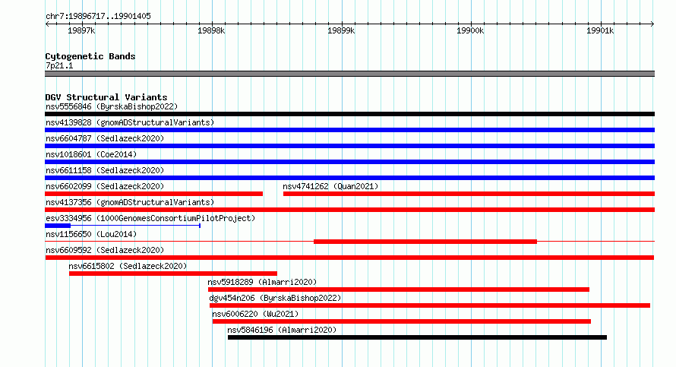Screen dimensions: 676x367
Task: Click the Cytogenetic Bands track title
Action: [90, 56]
